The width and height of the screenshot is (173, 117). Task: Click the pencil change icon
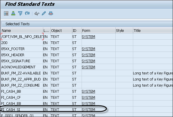tap(44, 13)
